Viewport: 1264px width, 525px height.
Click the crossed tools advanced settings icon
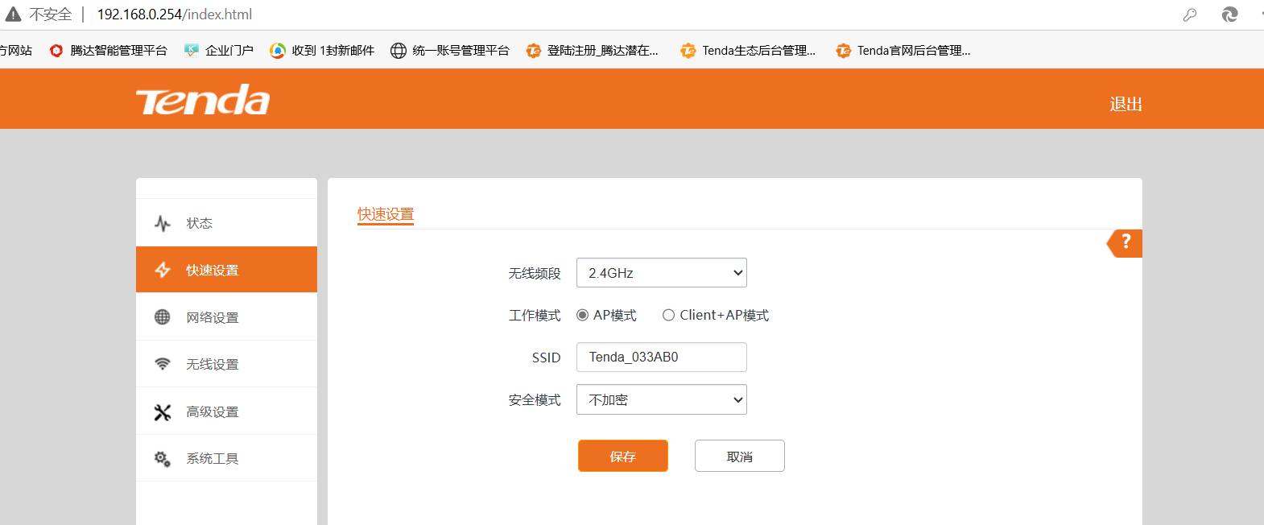coord(163,411)
